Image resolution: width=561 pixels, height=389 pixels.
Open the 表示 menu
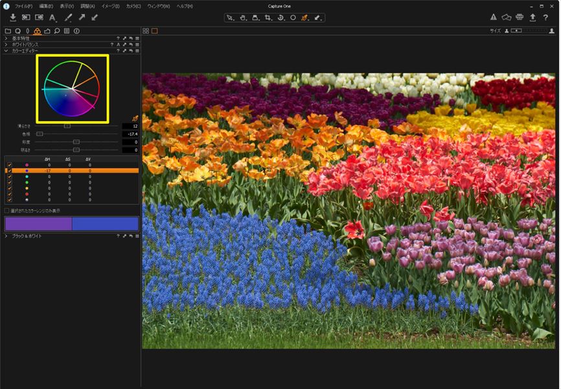click(67, 6)
